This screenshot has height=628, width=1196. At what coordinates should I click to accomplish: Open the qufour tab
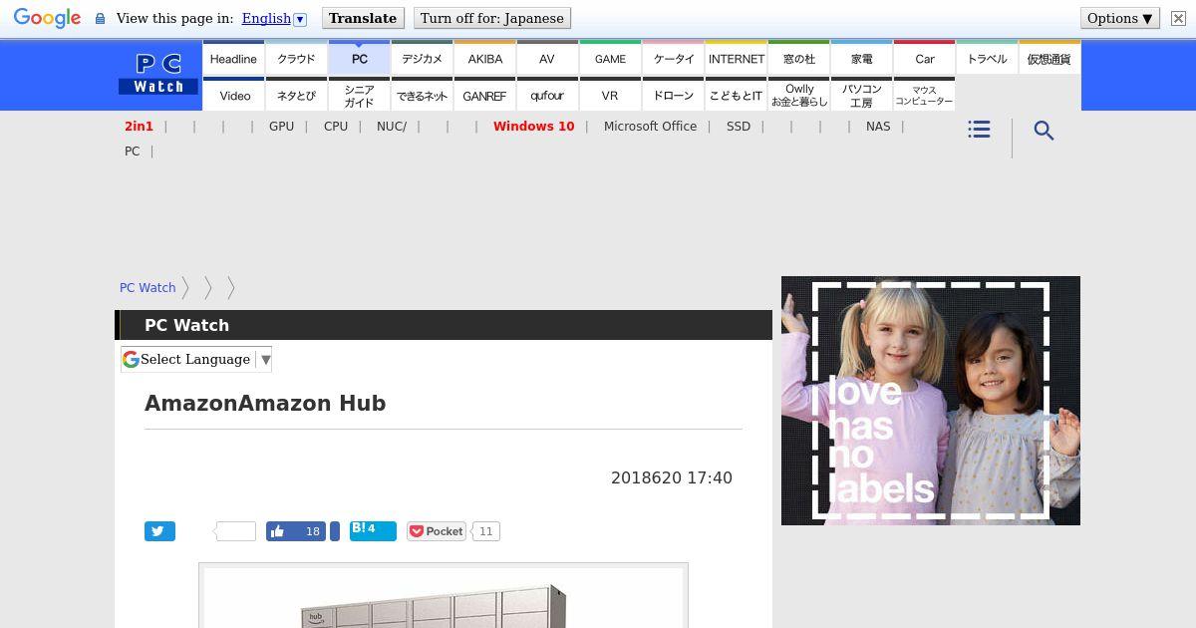point(547,96)
